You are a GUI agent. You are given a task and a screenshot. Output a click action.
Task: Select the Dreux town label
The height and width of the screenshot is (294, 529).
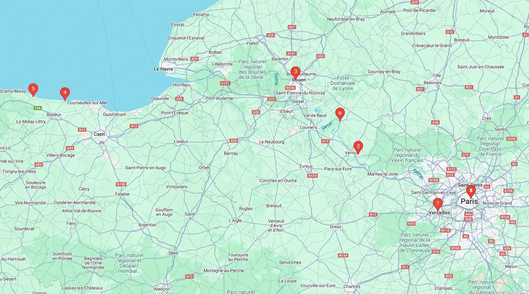336,227
